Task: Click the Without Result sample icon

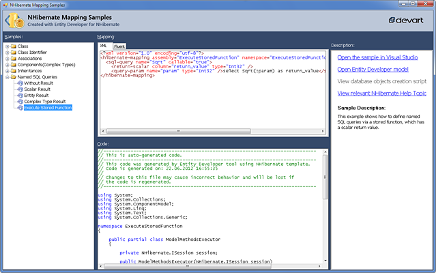Action: [20, 83]
